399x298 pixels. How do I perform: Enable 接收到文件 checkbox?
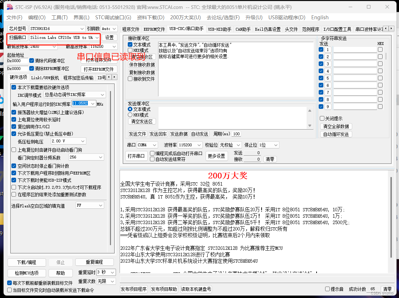tap(130, 79)
